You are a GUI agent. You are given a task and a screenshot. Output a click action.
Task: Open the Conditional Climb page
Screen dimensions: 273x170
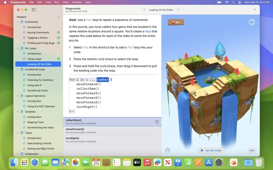click(x=38, y=90)
